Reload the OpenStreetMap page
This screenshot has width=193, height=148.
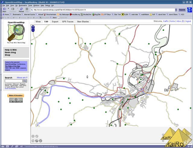(21, 10)
